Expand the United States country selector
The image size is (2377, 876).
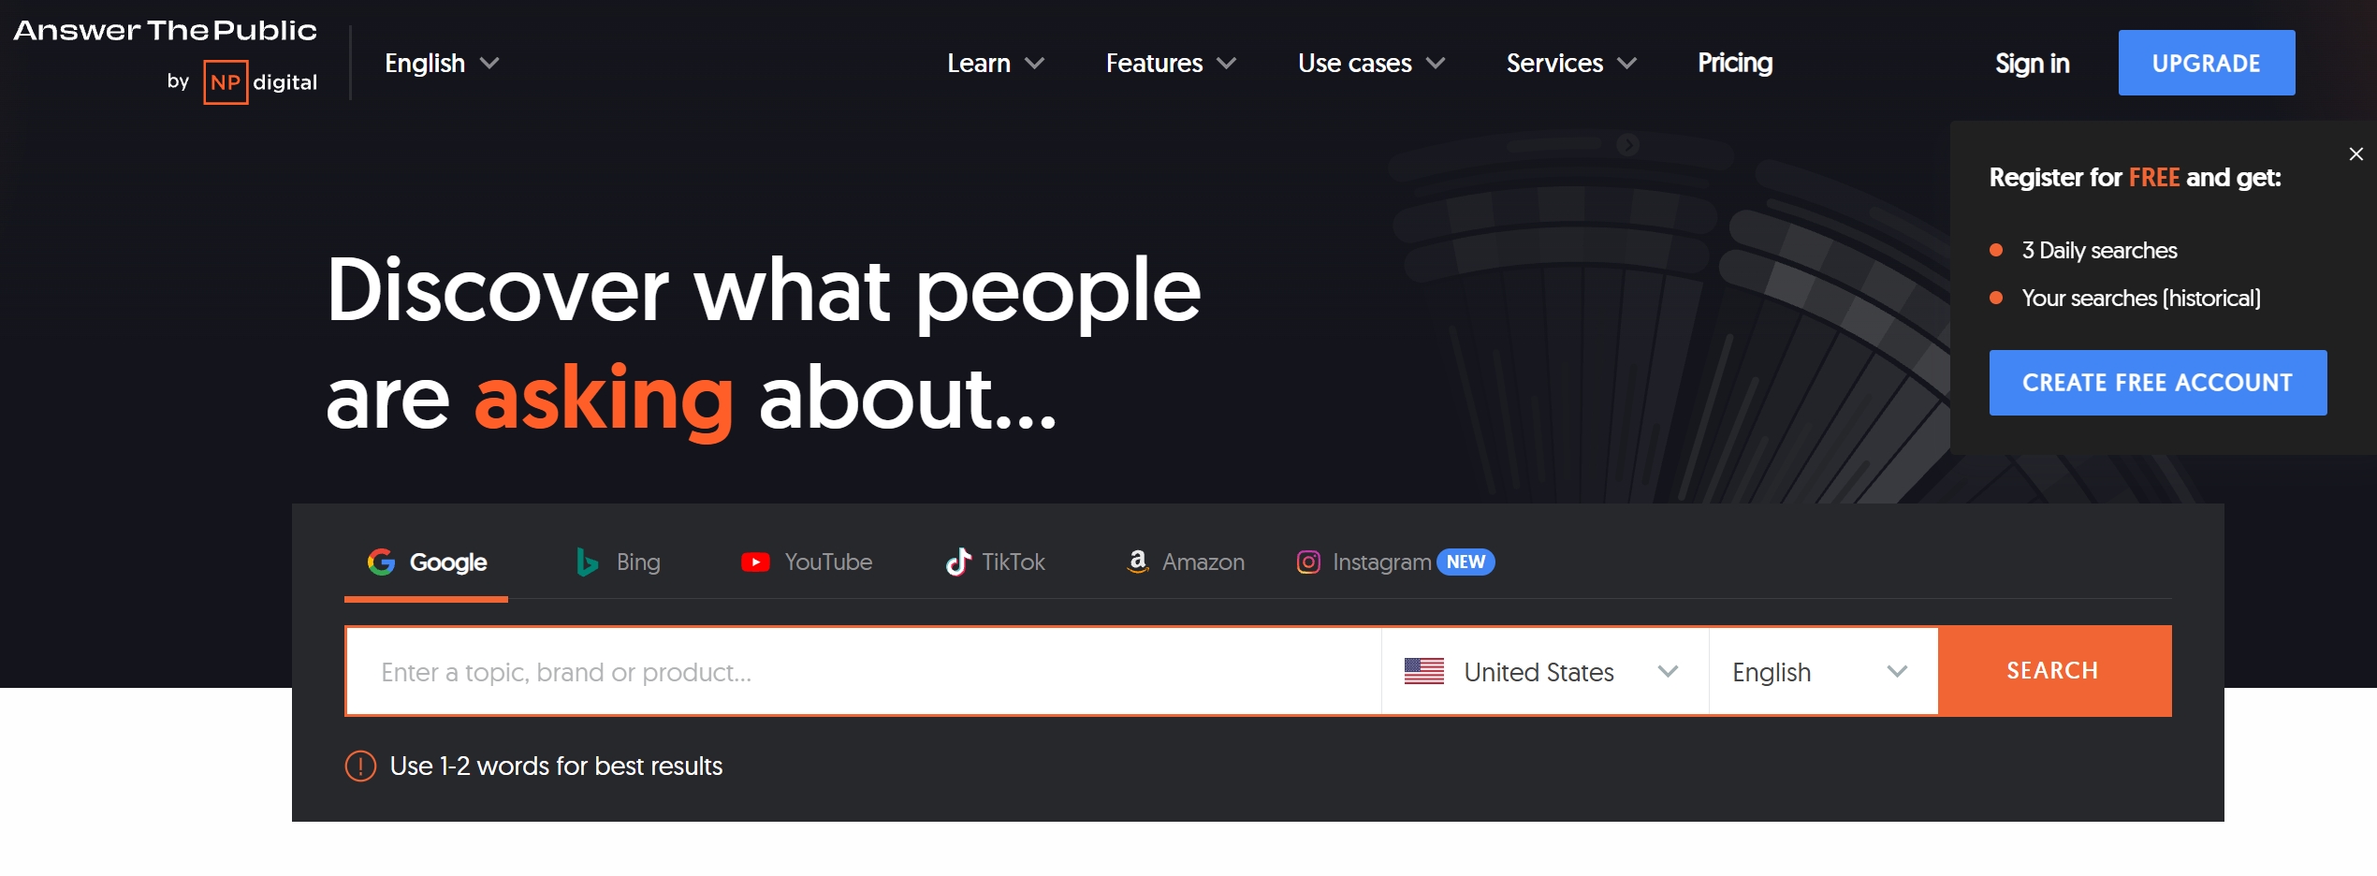click(x=1544, y=671)
